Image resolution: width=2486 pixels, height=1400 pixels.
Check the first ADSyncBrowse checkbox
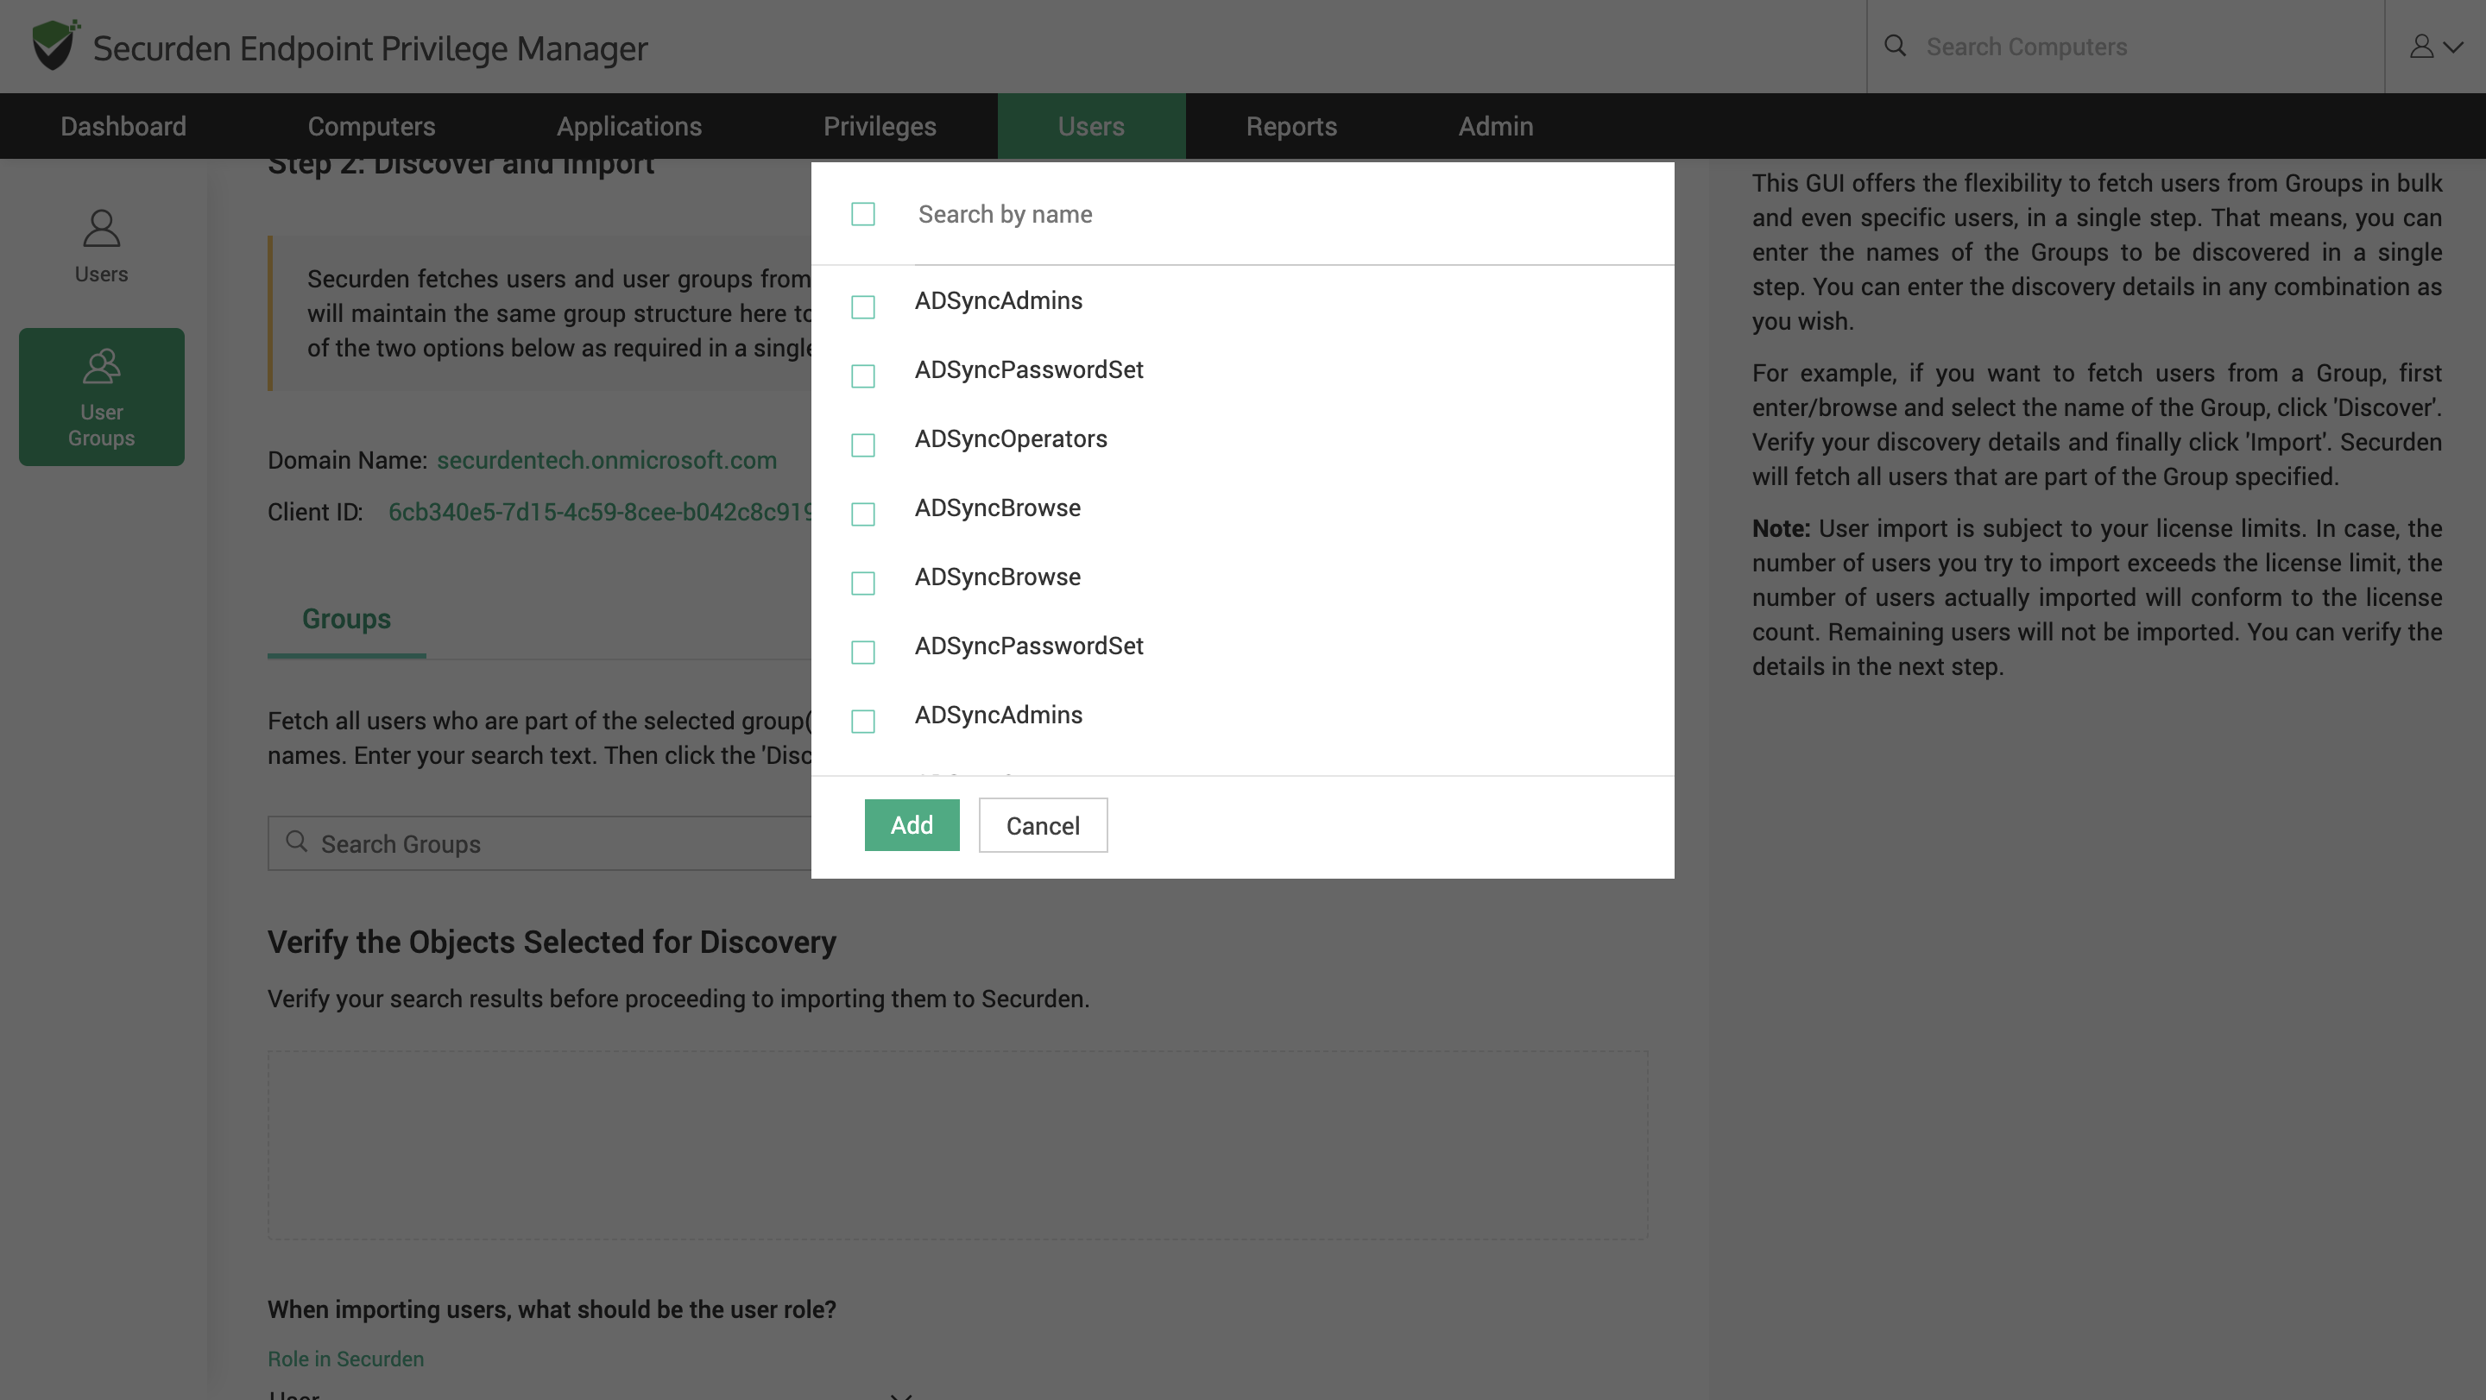[x=863, y=514]
